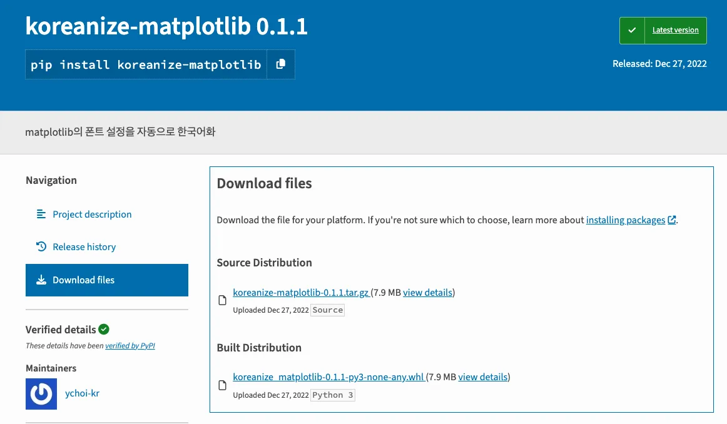
Task: Go to the Release history section
Action: [84, 247]
